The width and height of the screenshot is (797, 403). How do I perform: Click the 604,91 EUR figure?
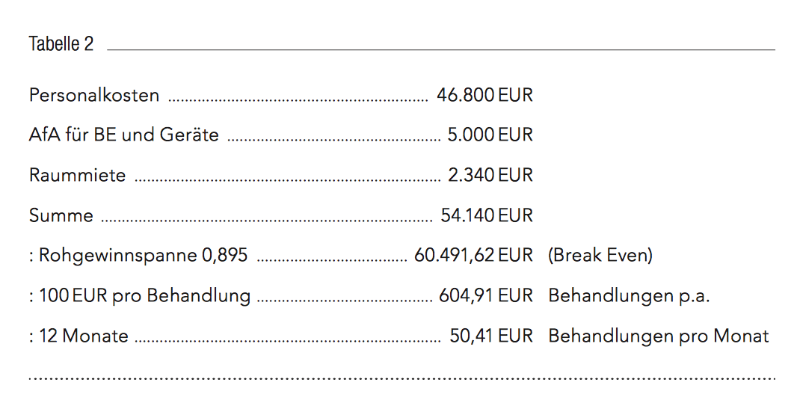(485, 295)
